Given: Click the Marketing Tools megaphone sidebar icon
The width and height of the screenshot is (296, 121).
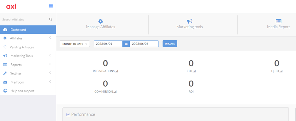Looking at the screenshot, I should point(5,56).
